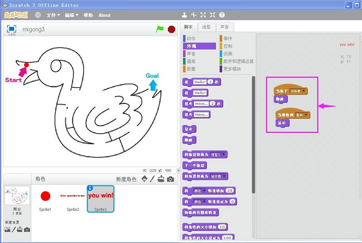Select the Sprite2 thumbnail
362x243 pixels.
coord(73,199)
